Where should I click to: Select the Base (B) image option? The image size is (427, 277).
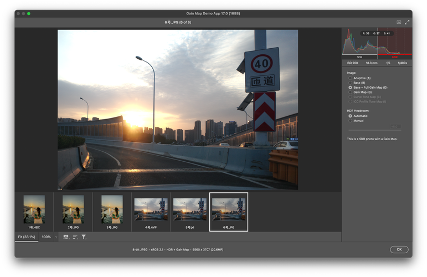350,83
